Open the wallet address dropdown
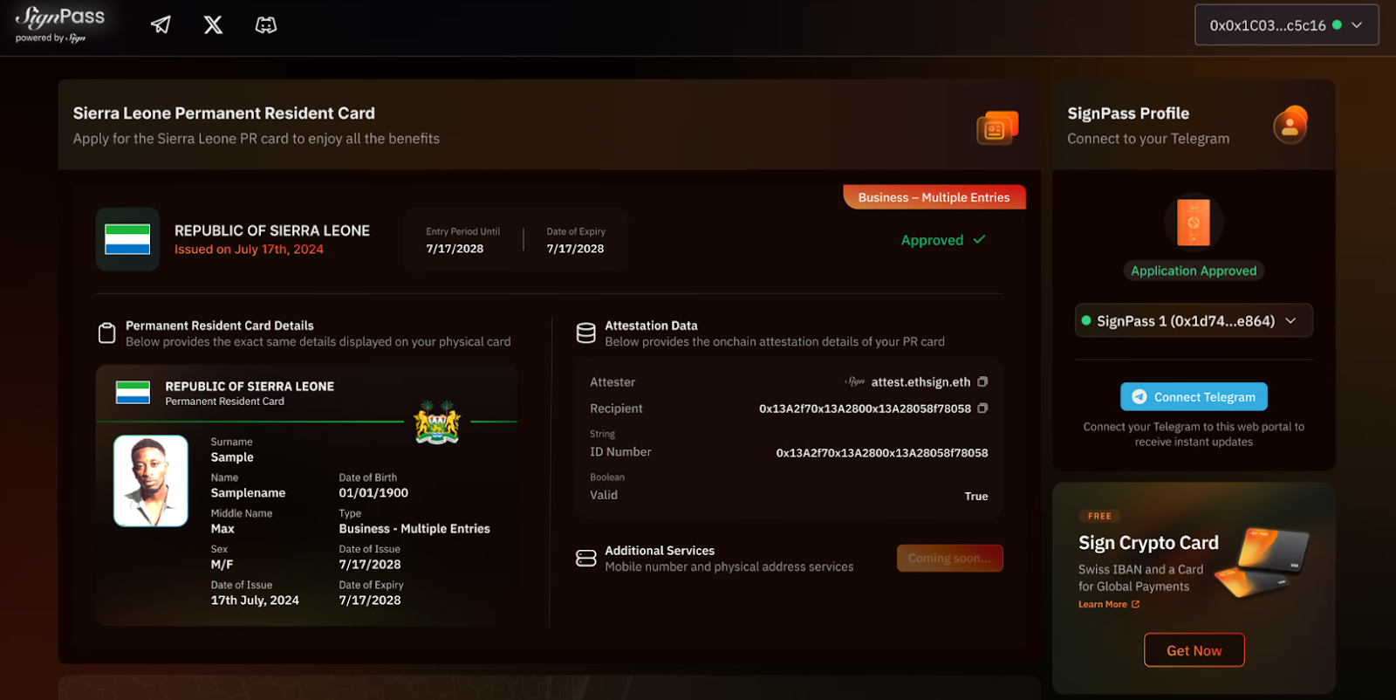 pos(1286,25)
